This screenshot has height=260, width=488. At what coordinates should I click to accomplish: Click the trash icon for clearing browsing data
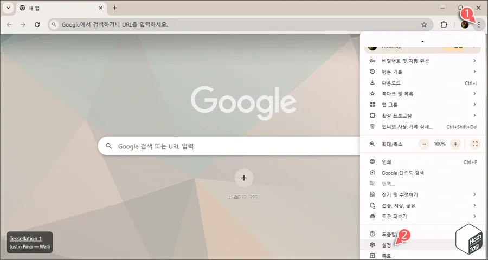[x=372, y=127]
